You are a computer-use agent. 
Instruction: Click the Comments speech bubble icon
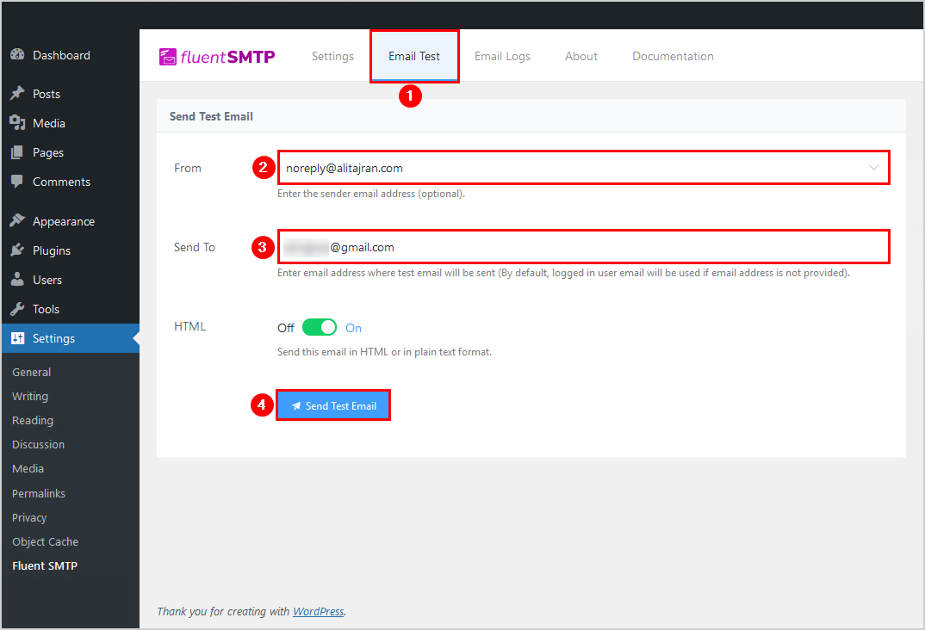(x=17, y=182)
